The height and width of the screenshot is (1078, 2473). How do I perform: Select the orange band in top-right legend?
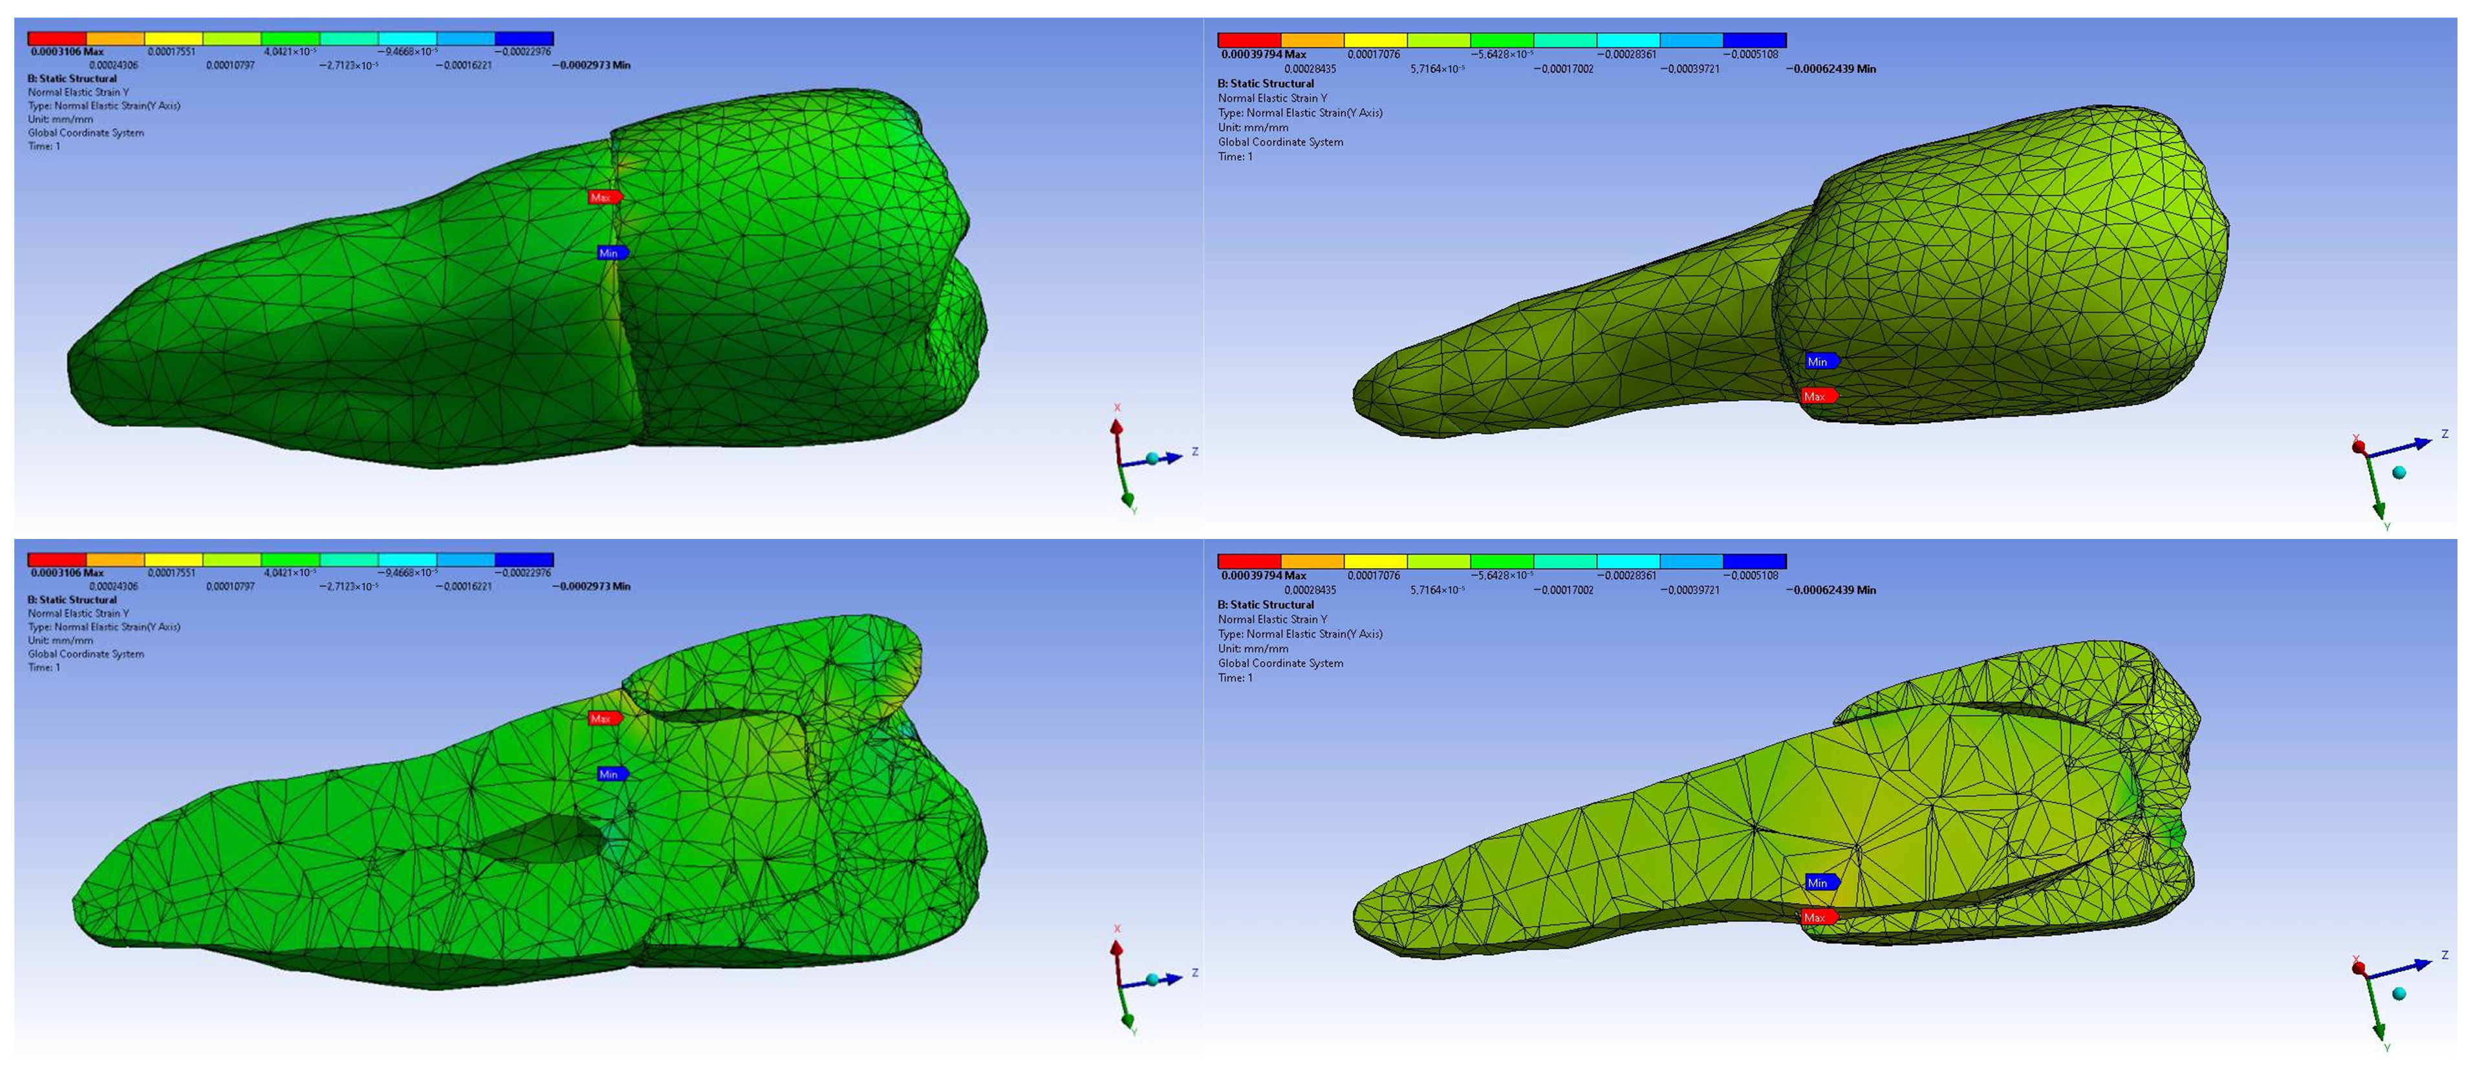point(1312,40)
